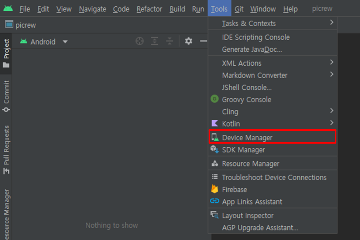
Task: Select Device Manager menu entry
Action: [272, 137]
